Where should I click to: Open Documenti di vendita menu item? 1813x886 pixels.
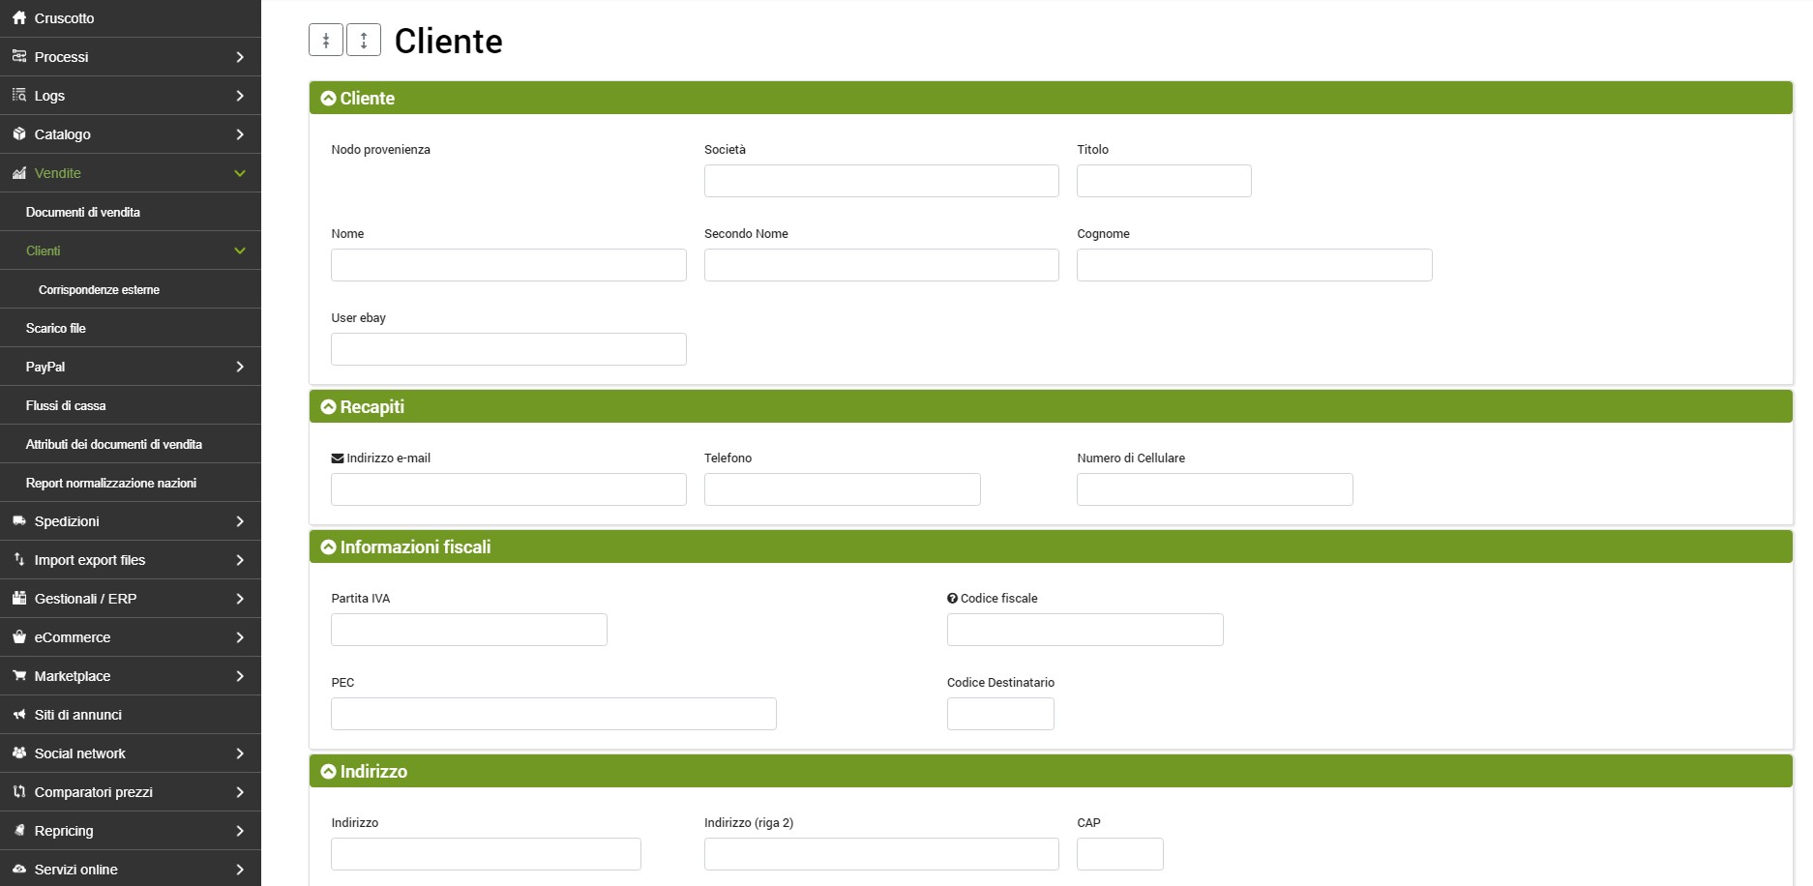(83, 212)
